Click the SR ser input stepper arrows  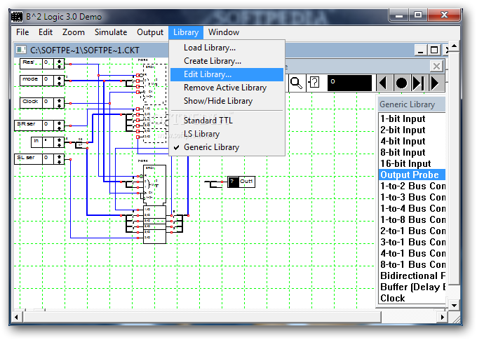point(59,125)
